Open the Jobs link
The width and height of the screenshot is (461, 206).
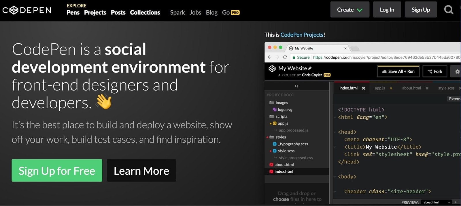click(x=195, y=13)
